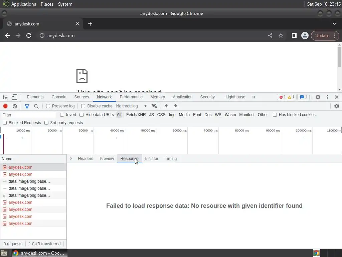This screenshot has width=342, height=257.
Task: Open Chrome menu next to Update
Action: tap(335, 35)
